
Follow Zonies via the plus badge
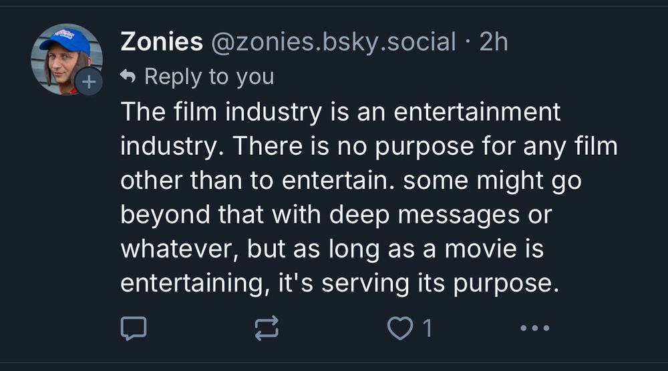point(89,83)
